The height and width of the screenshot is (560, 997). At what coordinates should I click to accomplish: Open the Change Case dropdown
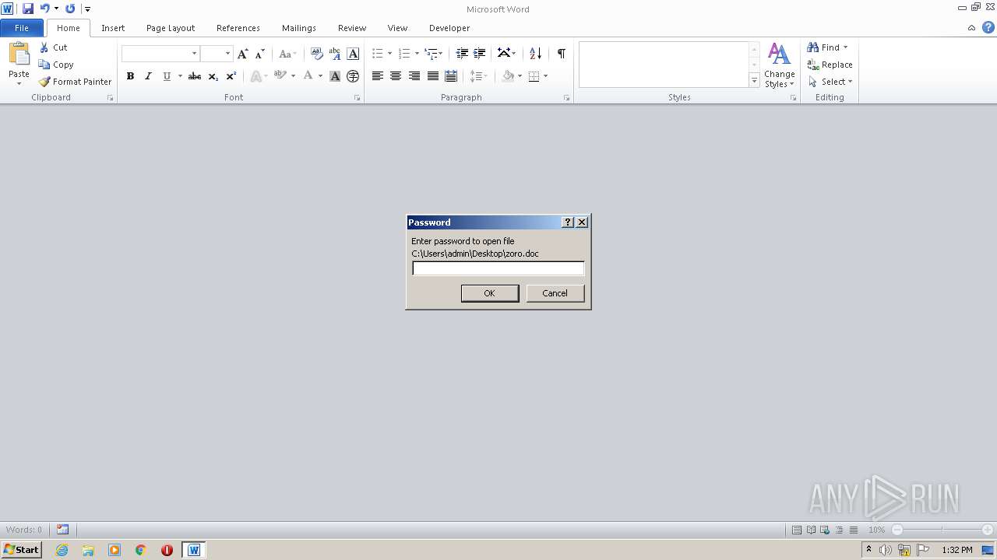coord(287,54)
